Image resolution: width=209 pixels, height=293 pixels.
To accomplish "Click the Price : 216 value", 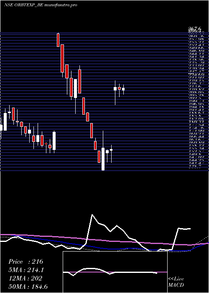I will 26,262.
